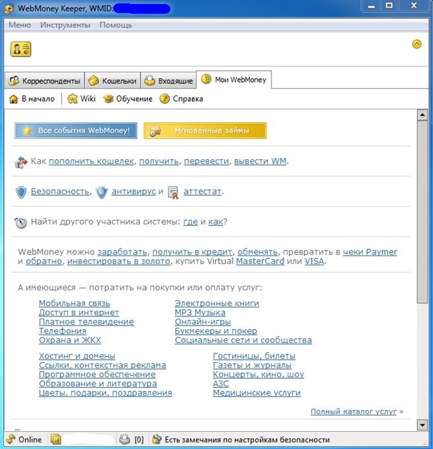Open Обучение from the toolbar
The width and height of the screenshot is (433, 449).
(128, 99)
